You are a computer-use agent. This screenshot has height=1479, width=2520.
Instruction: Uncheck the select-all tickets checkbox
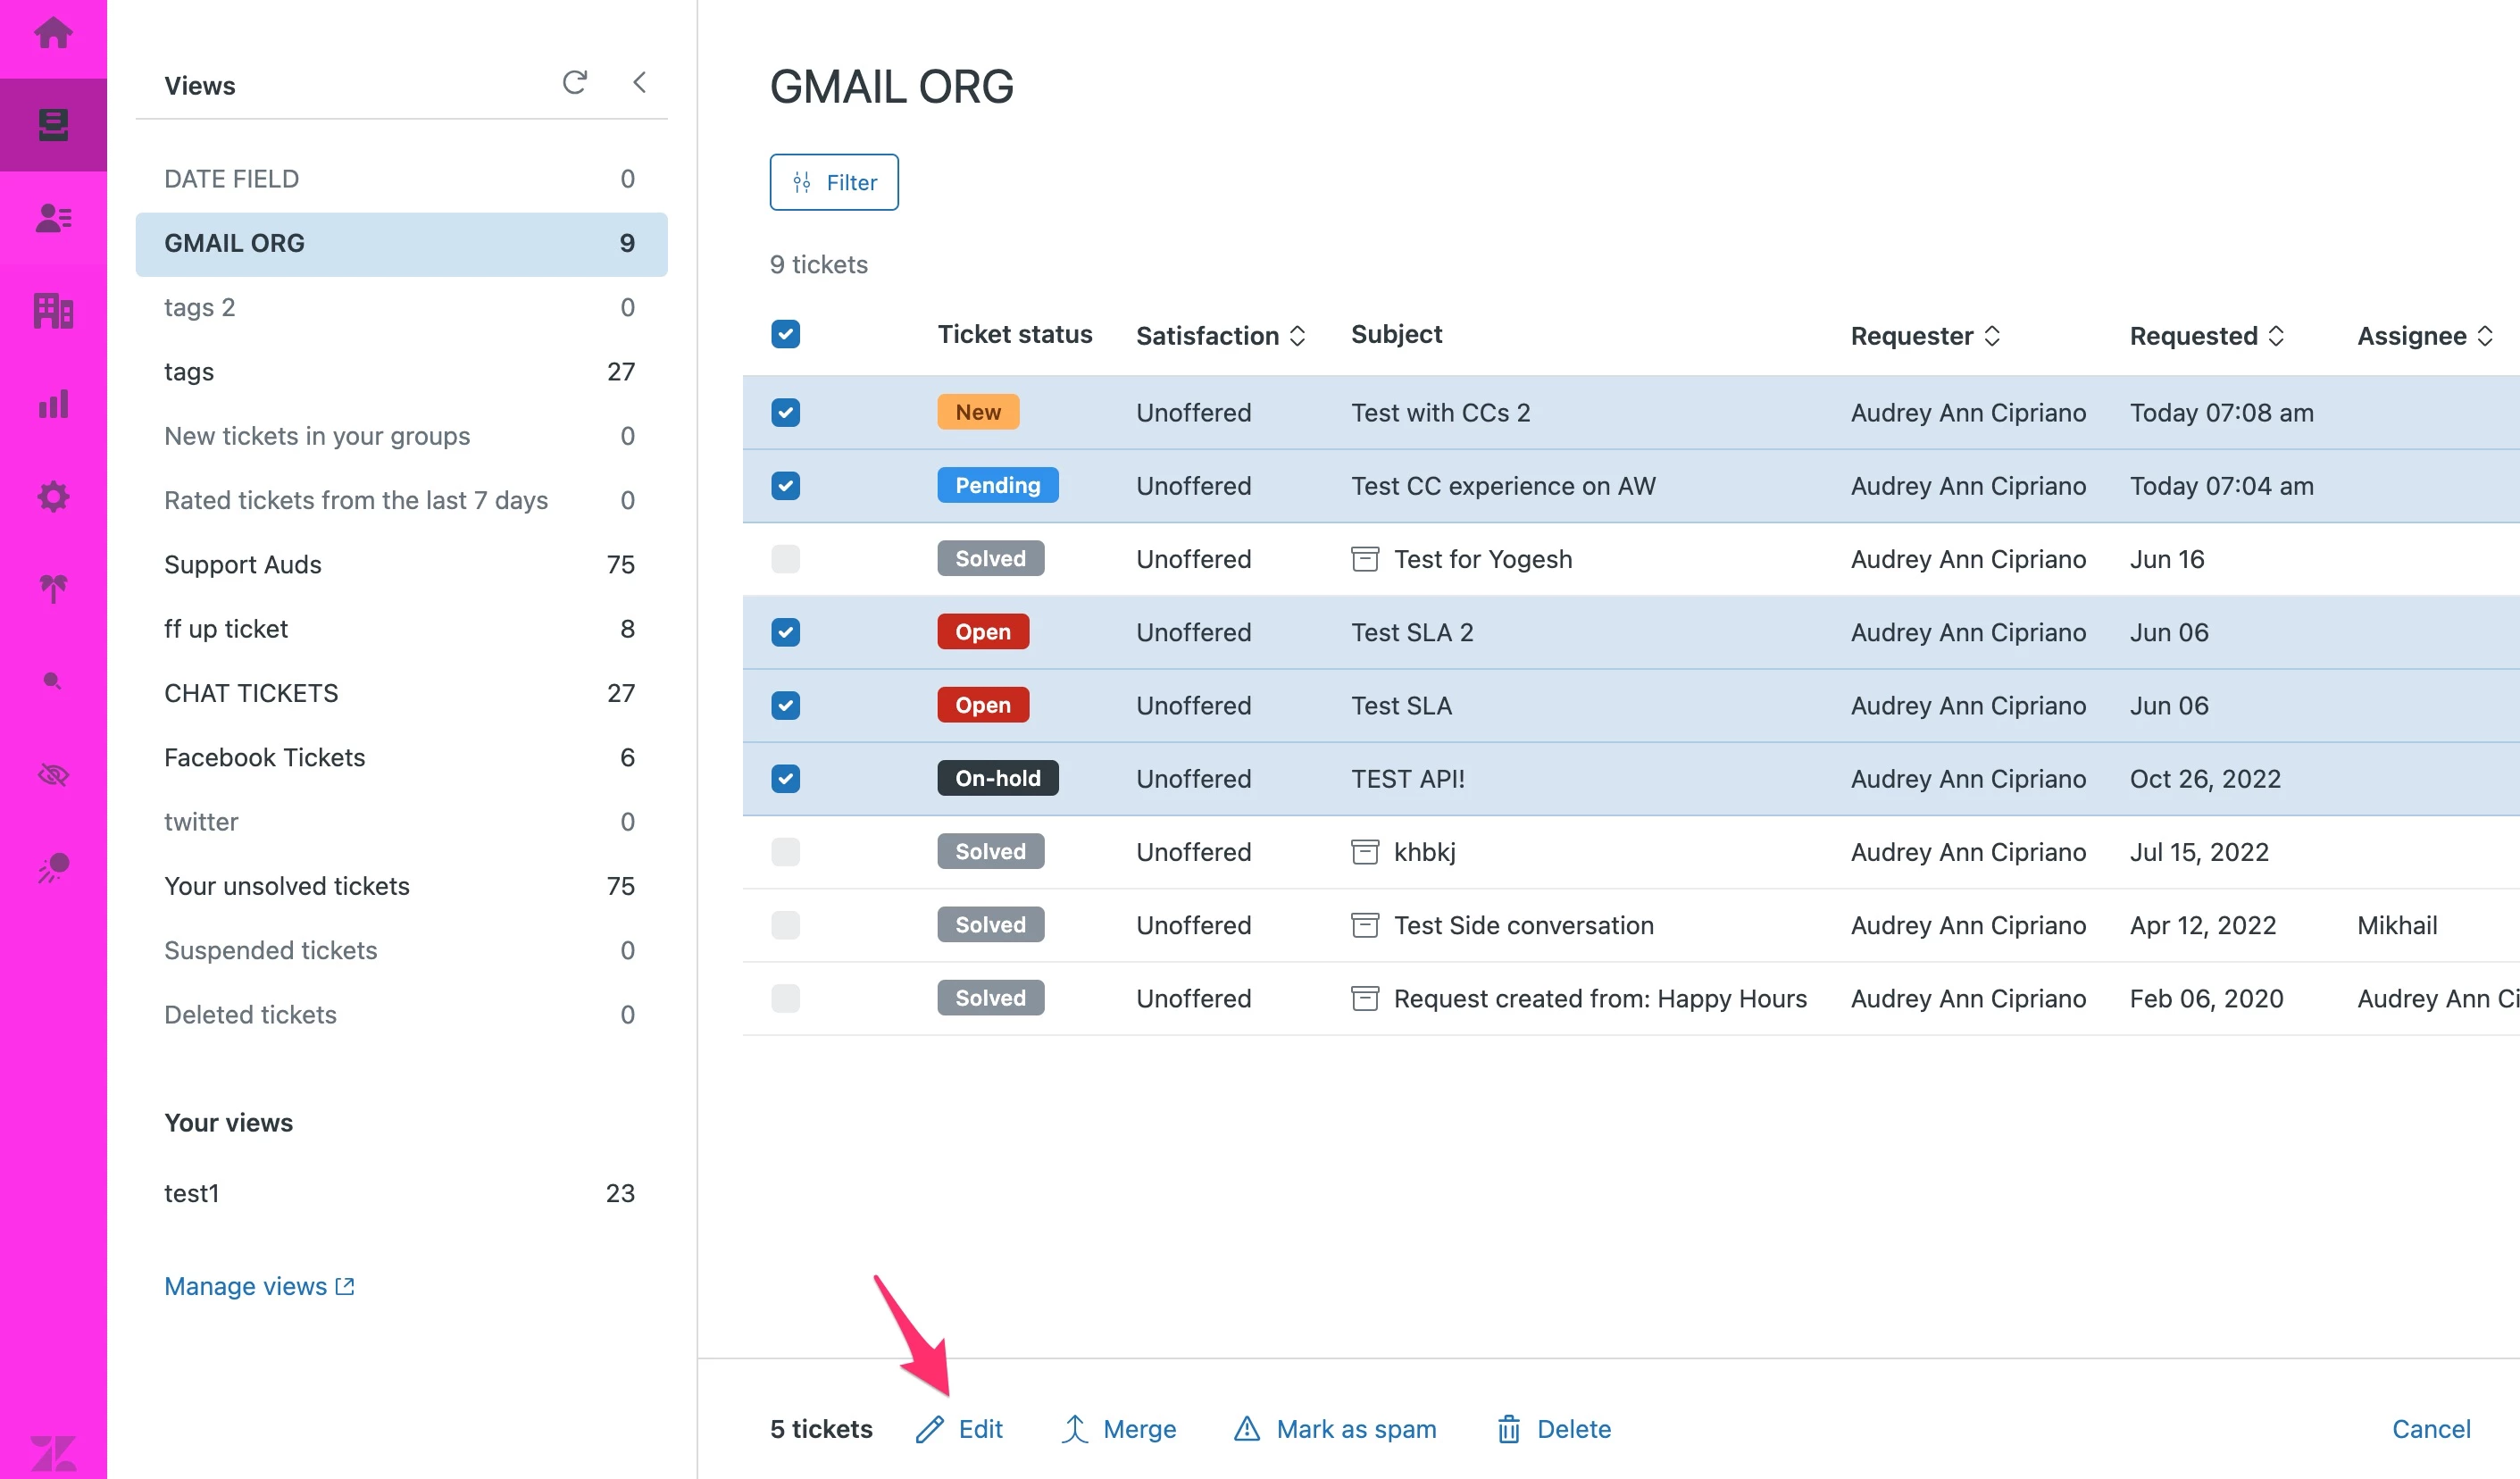pyautogui.click(x=785, y=334)
